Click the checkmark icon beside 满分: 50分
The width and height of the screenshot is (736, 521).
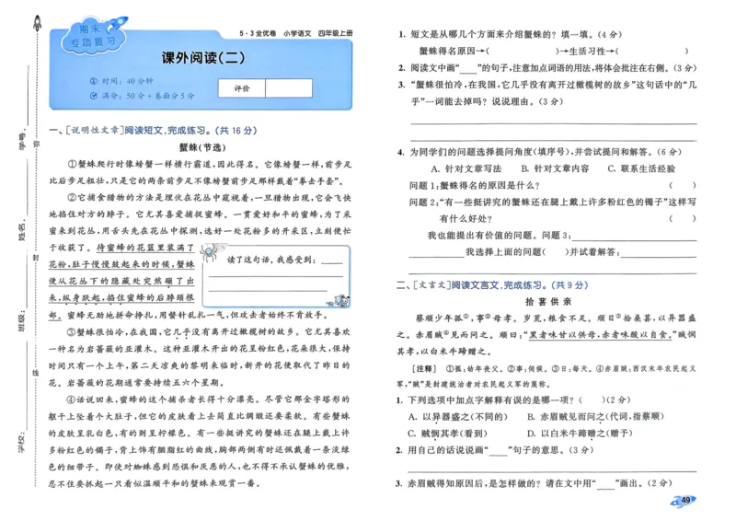94,96
